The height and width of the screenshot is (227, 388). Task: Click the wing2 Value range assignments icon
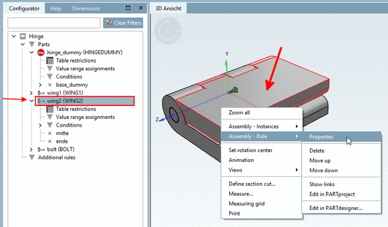(x=50, y=117)
